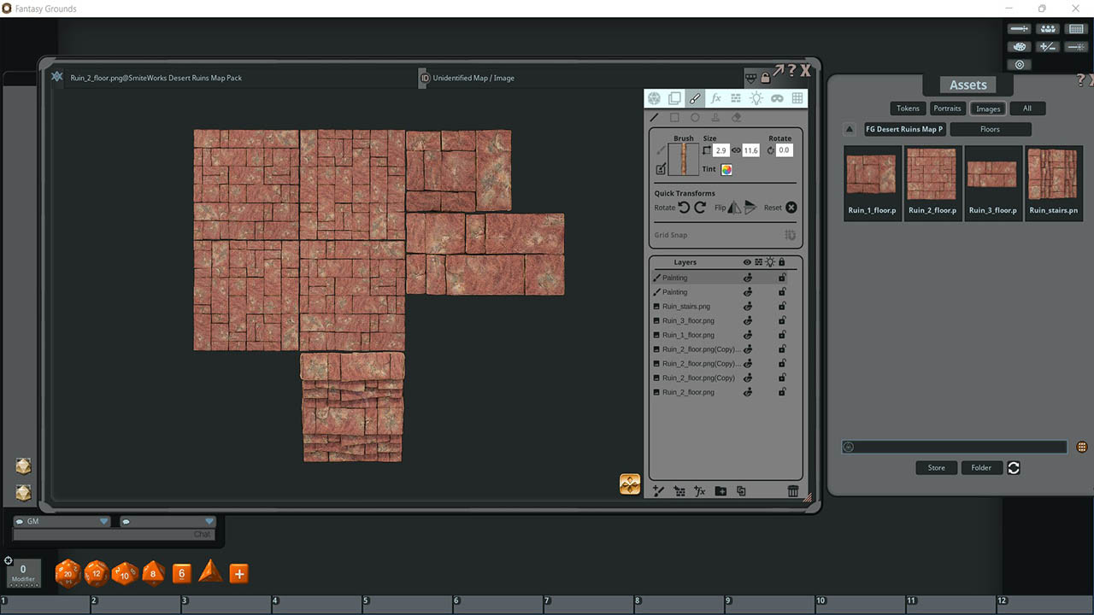
Task: Open the Floors category dropdown
Action: tap(991, 129)
